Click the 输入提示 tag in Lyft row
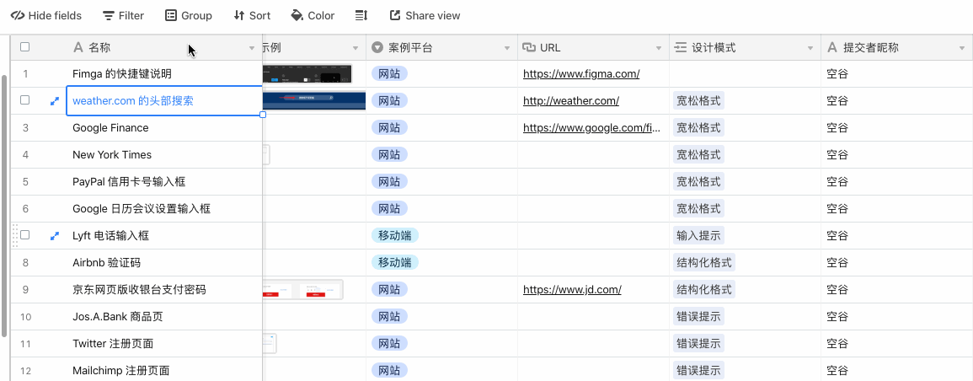This screenshot has height=381, width=973. (x=698, y=236)
